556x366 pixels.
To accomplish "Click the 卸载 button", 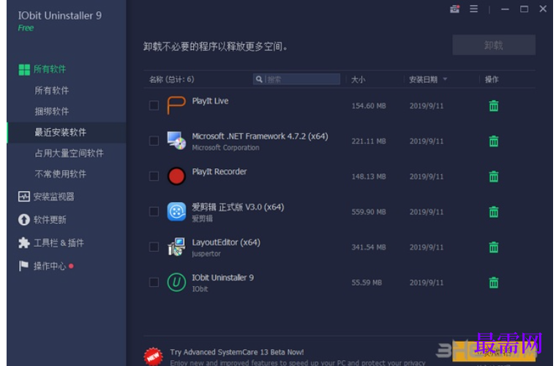I will point(494,45).
